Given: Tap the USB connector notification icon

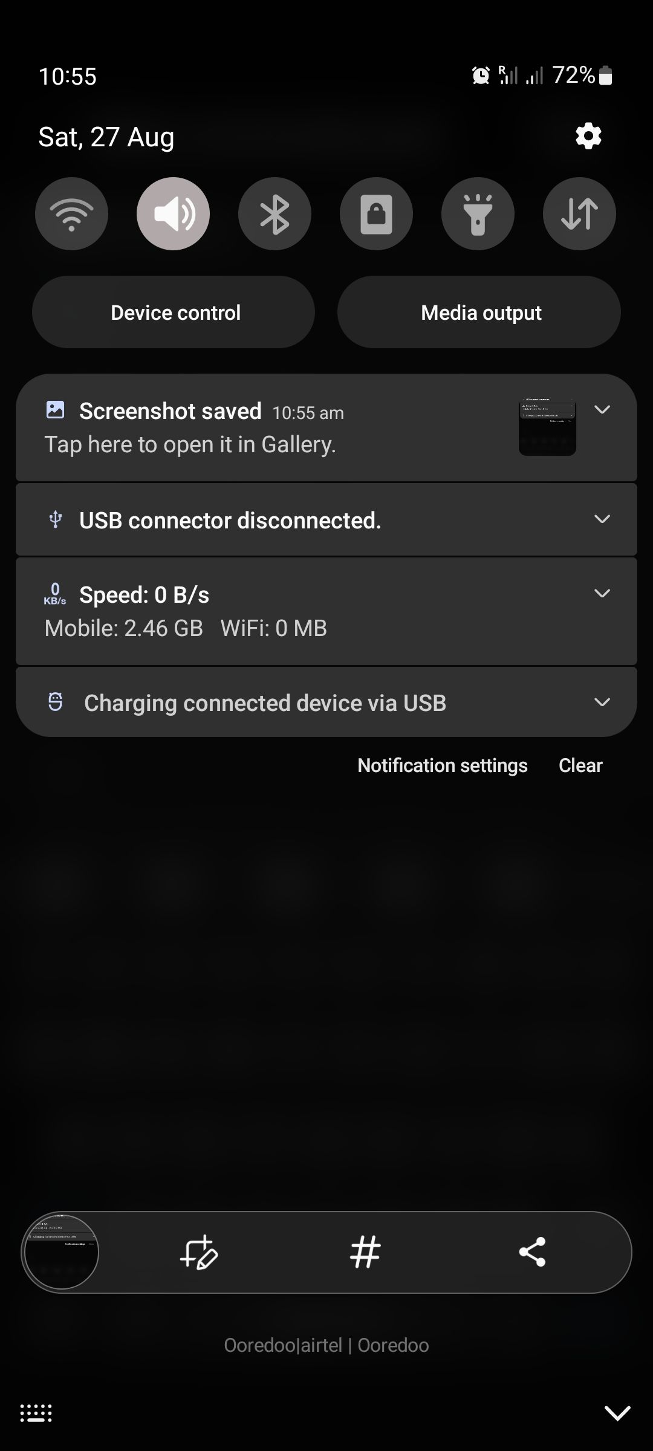Looking at the screenshot, I should [x=55, y=519].
